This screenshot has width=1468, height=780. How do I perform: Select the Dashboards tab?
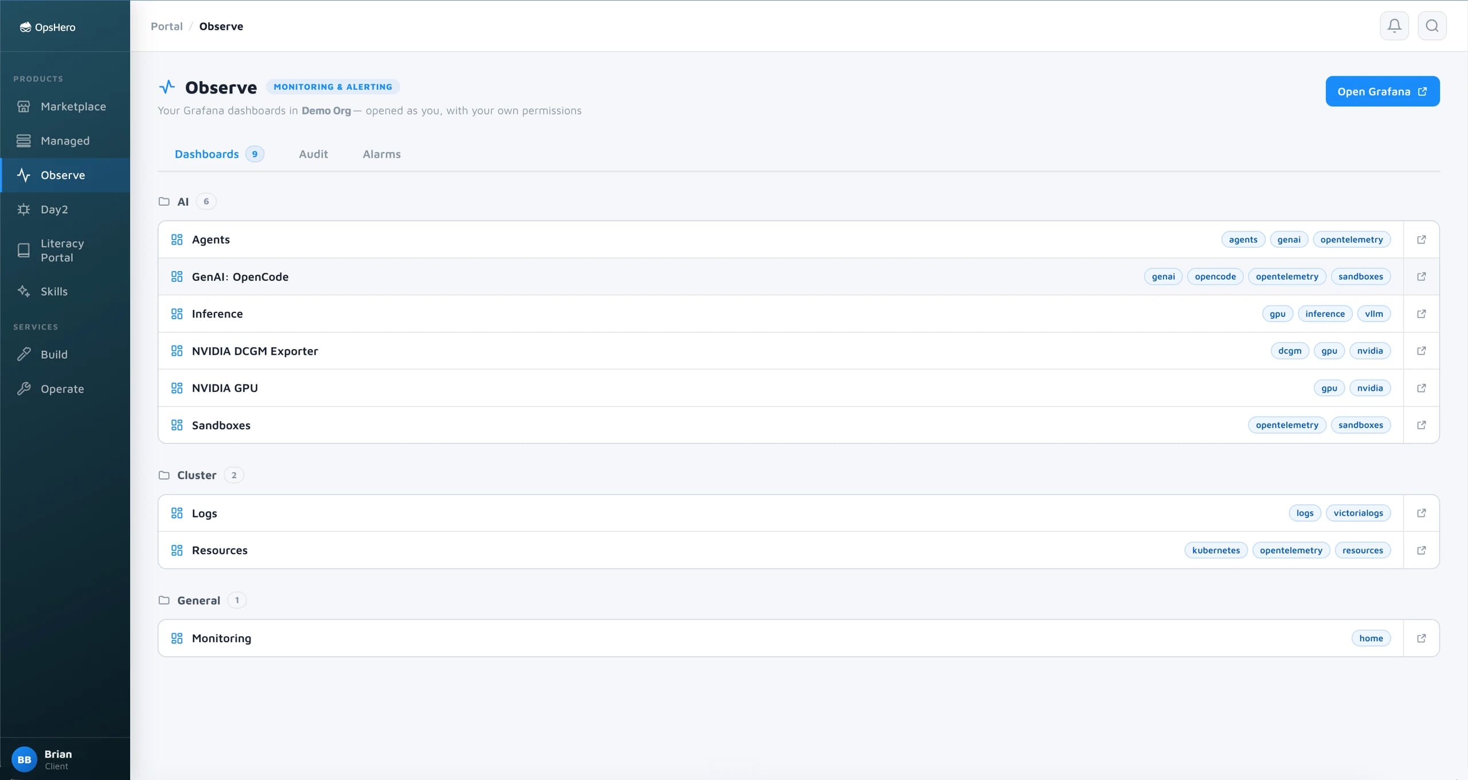(219, 154)
